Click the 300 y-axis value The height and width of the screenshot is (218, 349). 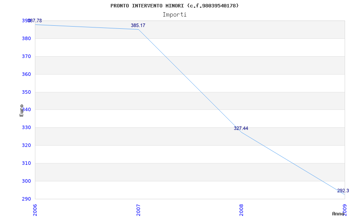coord(26,181)
